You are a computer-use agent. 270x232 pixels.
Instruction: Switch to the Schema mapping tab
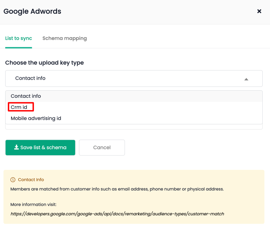click(65, 38)
